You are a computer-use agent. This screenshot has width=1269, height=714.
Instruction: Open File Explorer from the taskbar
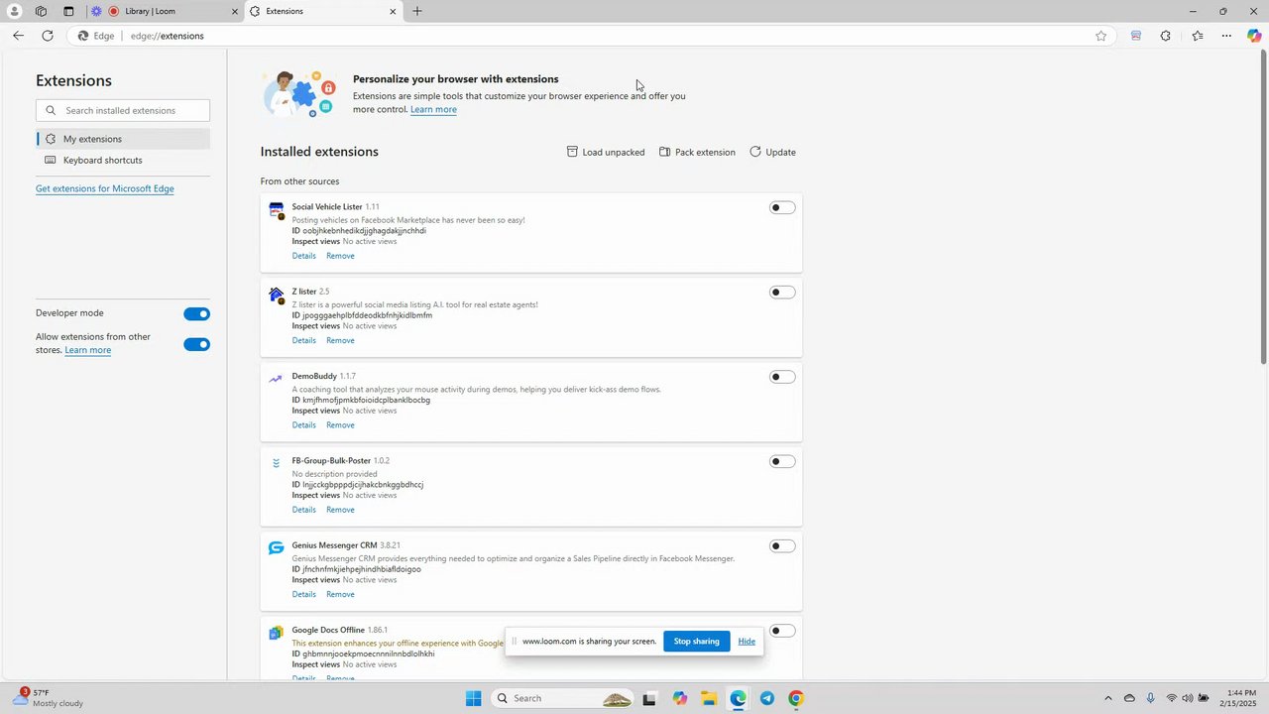click(x=709, y=698)
